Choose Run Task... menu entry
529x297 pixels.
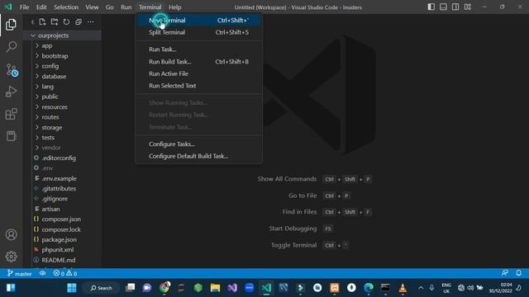point(198,49)
